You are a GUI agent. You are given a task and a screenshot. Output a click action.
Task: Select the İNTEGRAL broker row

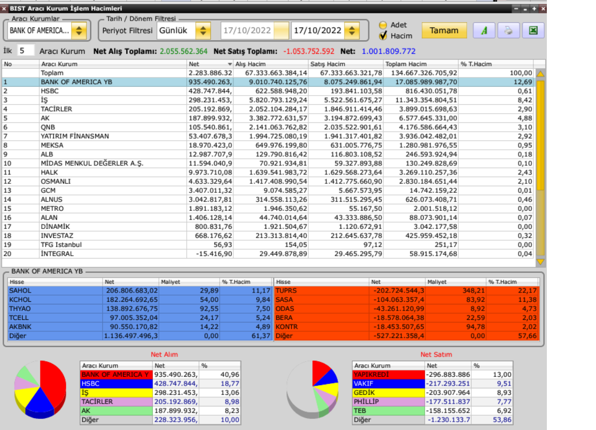[268, 254]
